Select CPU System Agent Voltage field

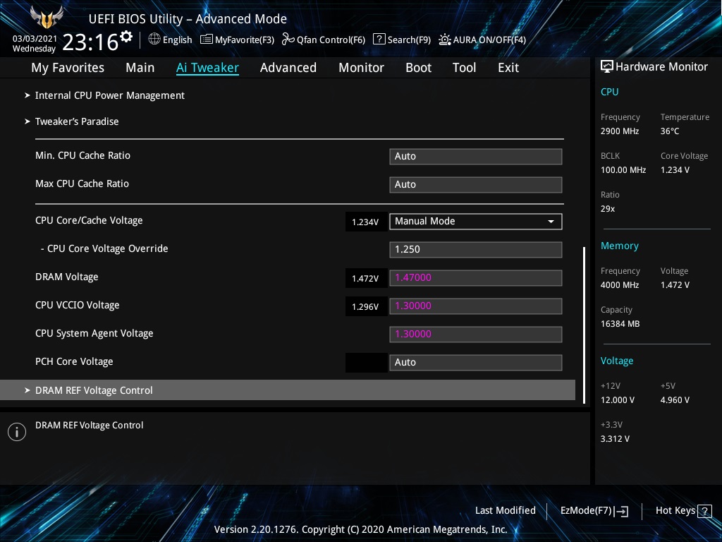(476, 334)
